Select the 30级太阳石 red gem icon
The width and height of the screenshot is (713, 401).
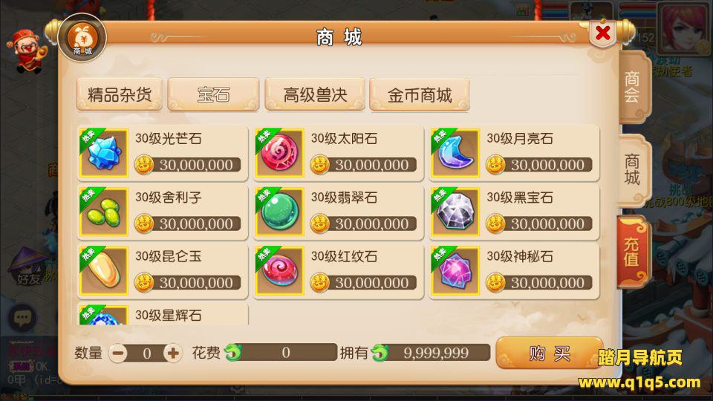pos(279,153)
